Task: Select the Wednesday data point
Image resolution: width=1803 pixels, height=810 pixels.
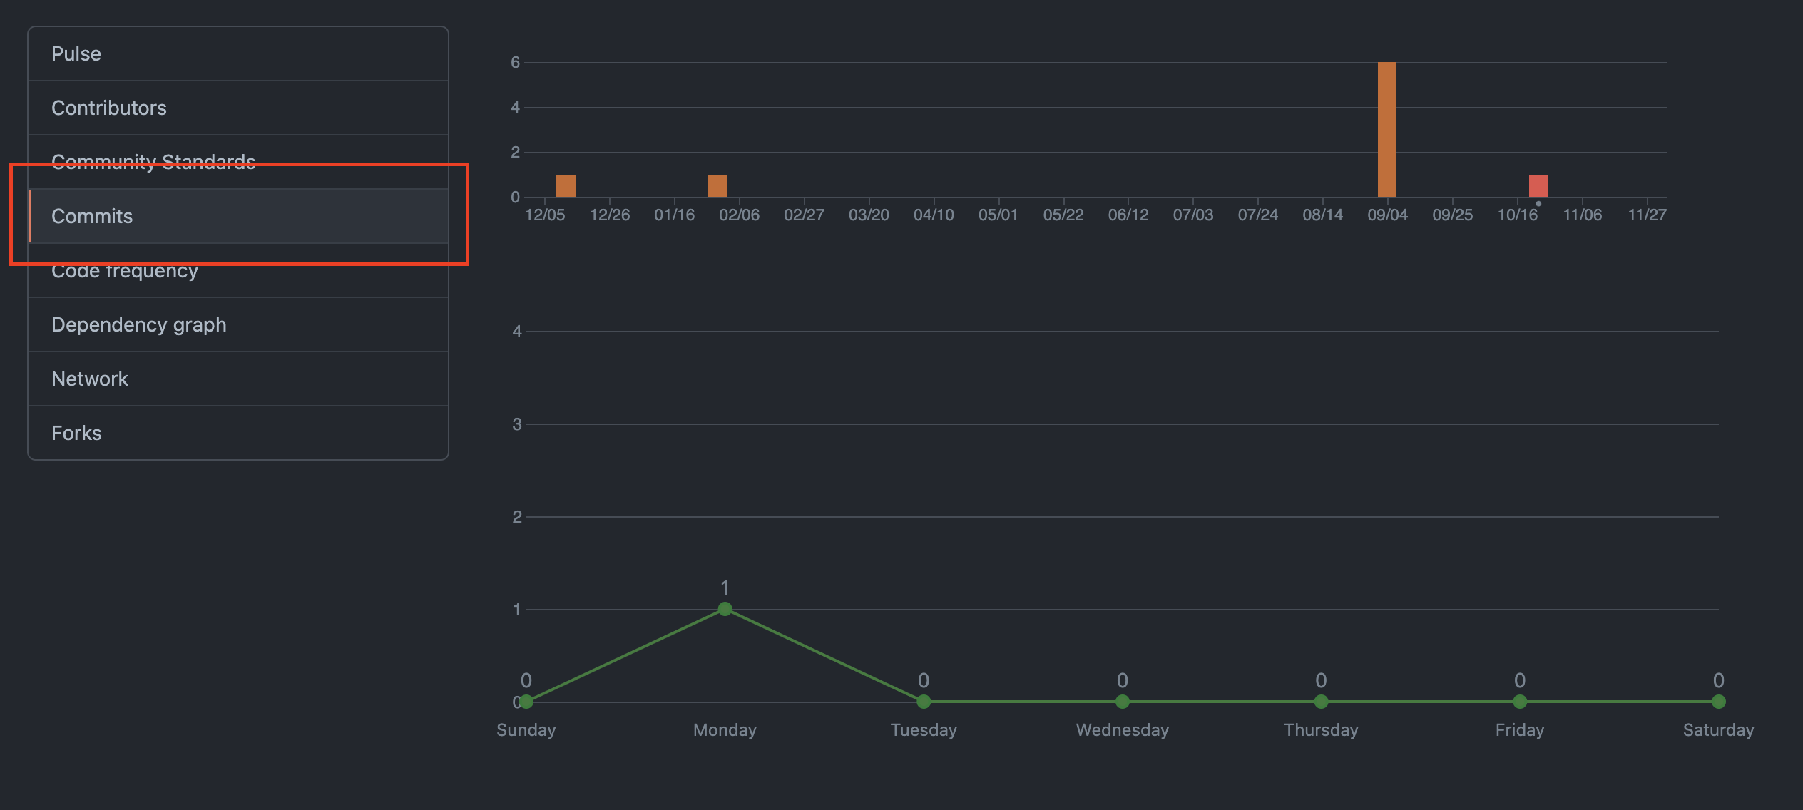Action: pyautogui.click(x=1122, y=702)
